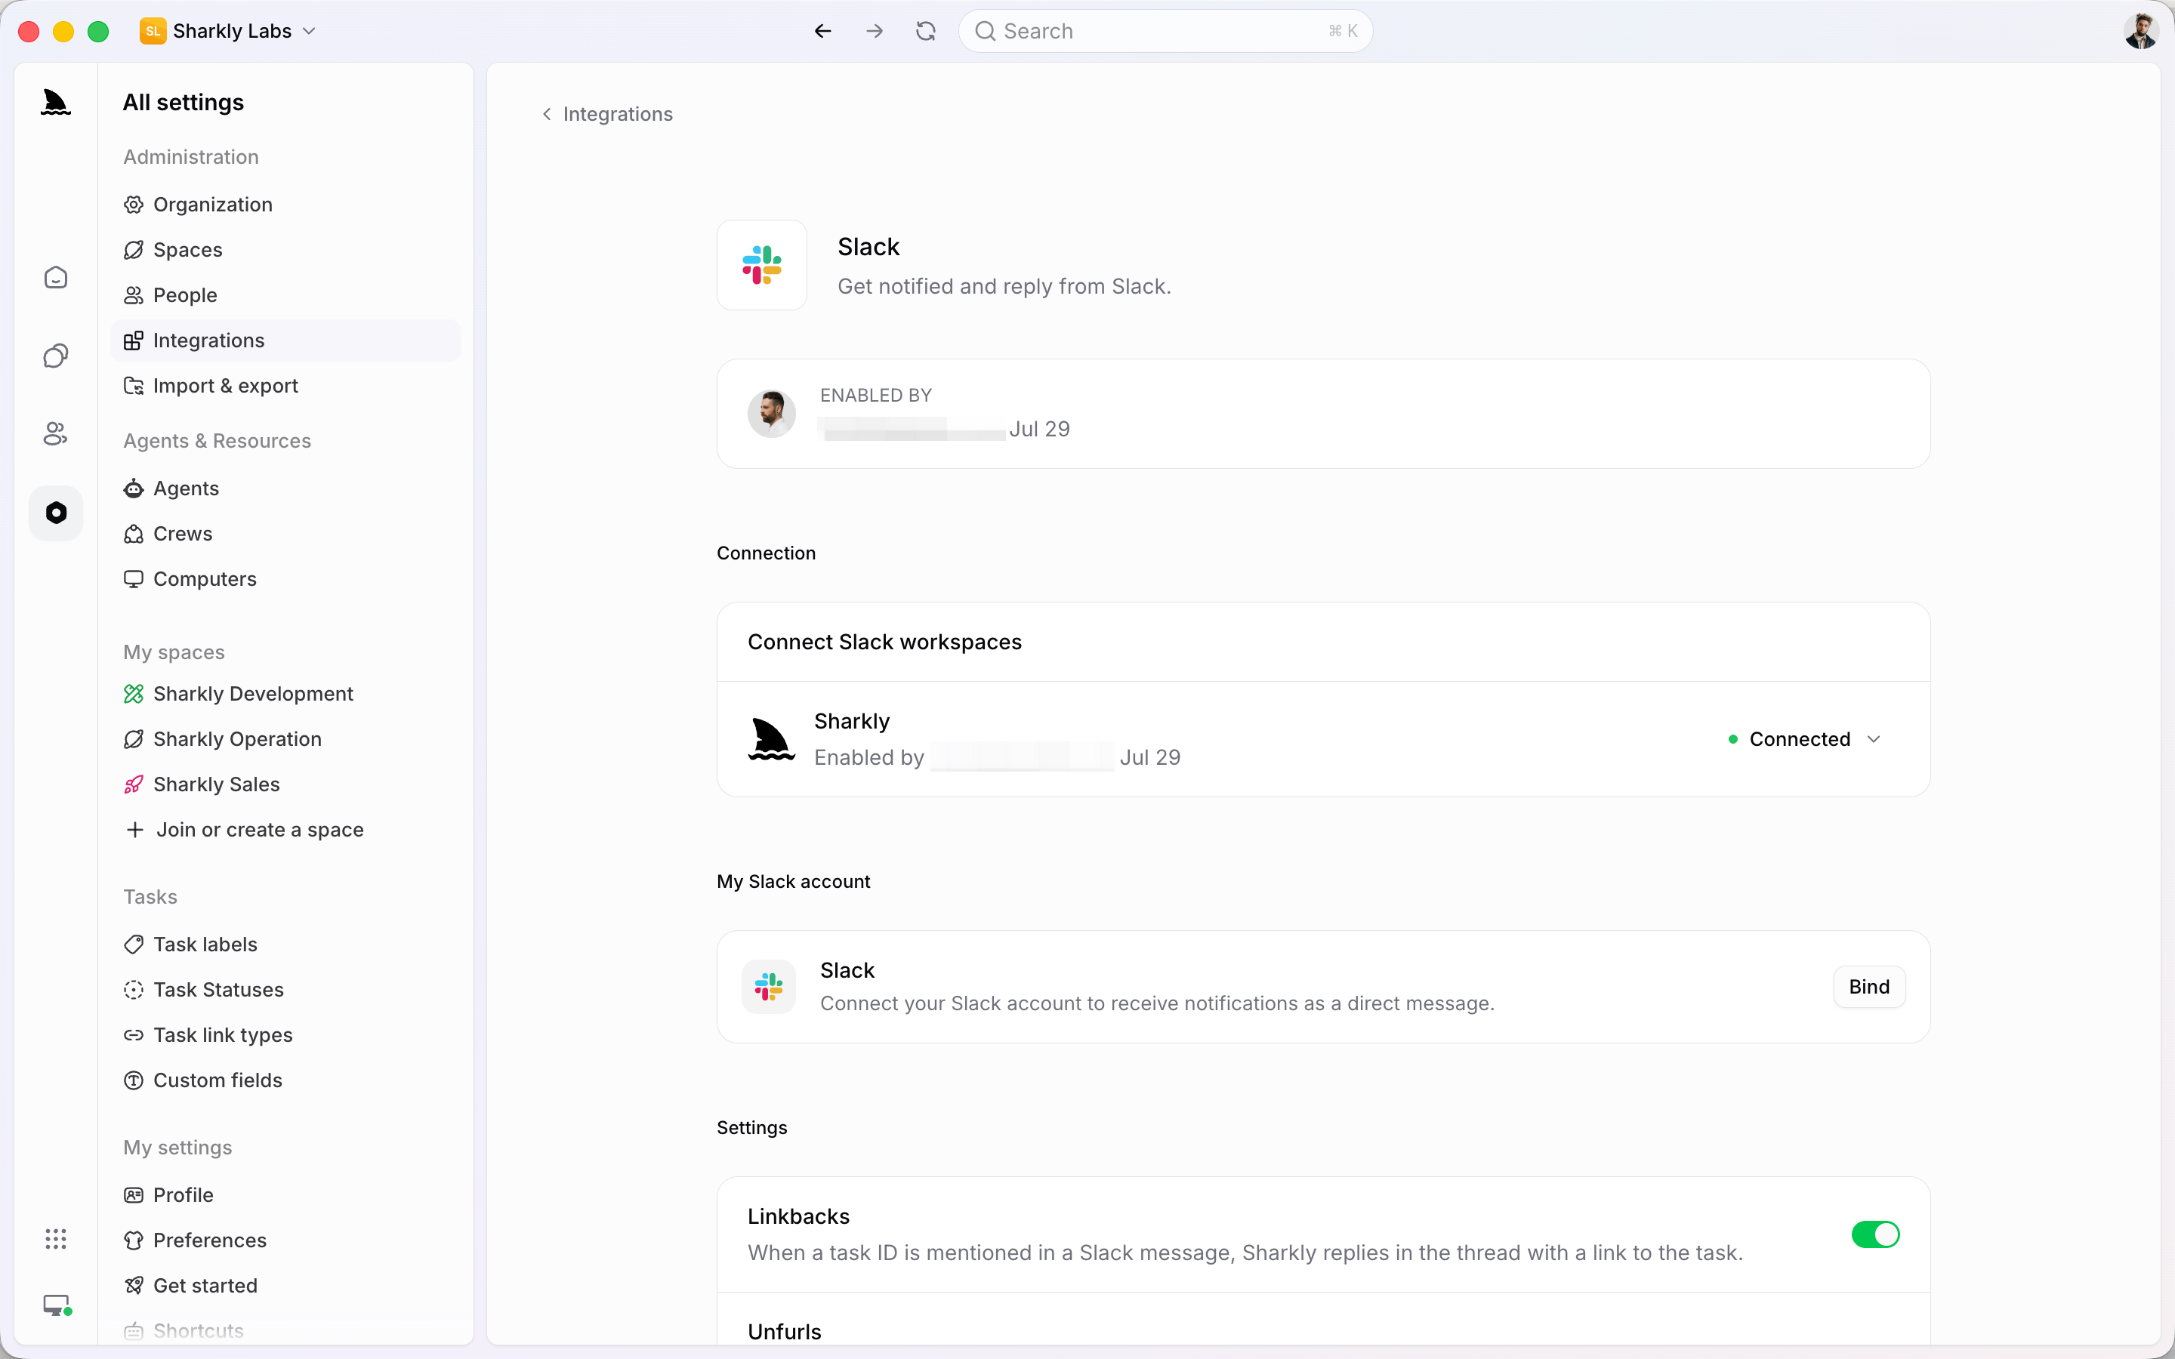Go forward with the right arrow
Screen dimensions: 2175x1359
point(875,32)
